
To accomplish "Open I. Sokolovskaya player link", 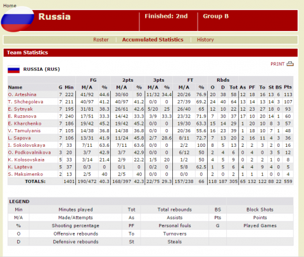I will click(27, 145).
